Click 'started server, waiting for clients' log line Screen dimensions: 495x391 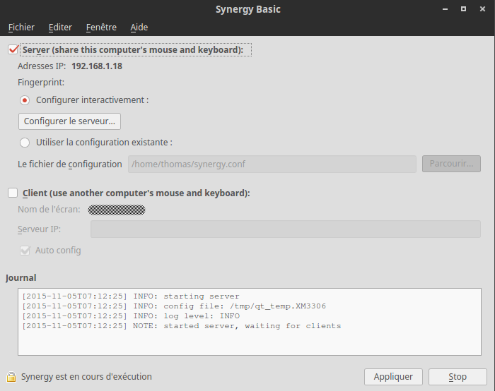[x=182, y=326]
